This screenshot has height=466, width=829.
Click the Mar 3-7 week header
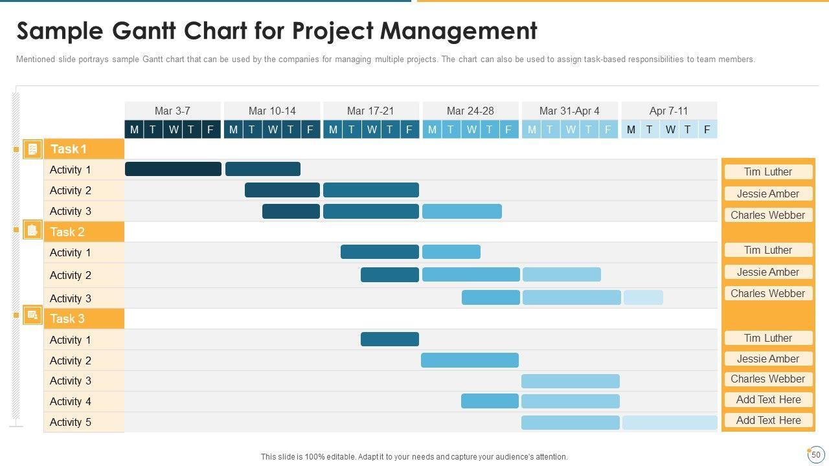click(x=172, y=111)
